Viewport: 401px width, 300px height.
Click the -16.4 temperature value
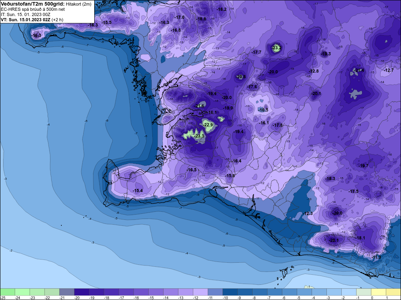click(x=236, y=161)
